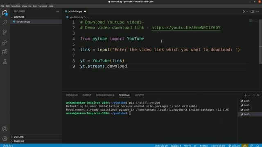Open the Selection menu
Viewport: 262px width, 147px height.
point(16,6)
